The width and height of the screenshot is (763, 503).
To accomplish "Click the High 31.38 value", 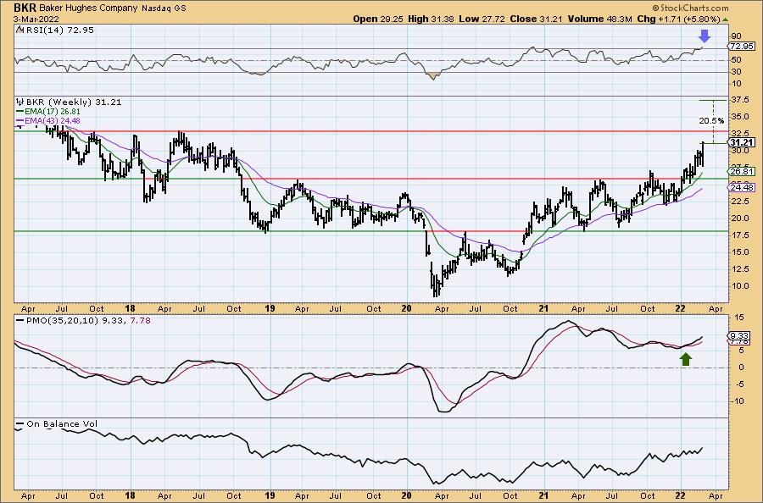I will pyautogui.click(x=430, y=19).
